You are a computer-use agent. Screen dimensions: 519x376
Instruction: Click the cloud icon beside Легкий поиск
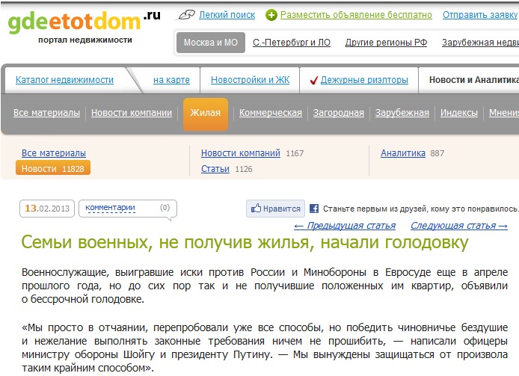pos(186,15)
